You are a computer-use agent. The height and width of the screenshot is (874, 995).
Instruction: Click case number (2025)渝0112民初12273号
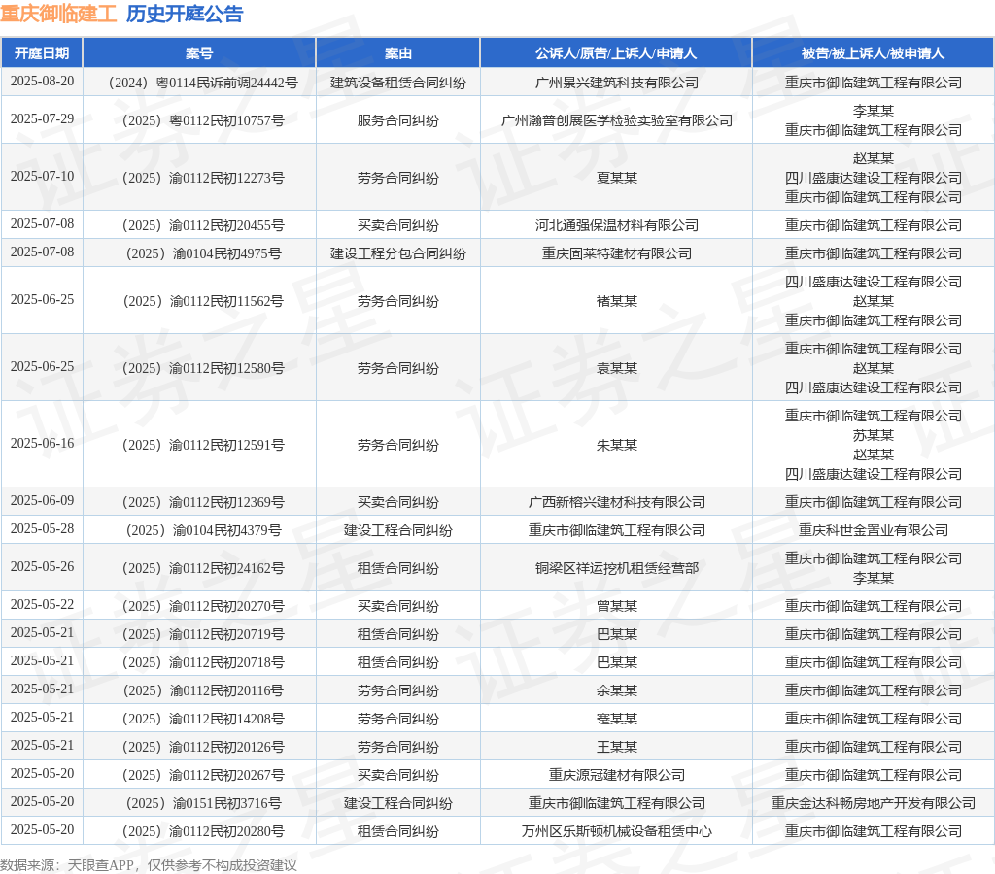click(x=199, y=178)
